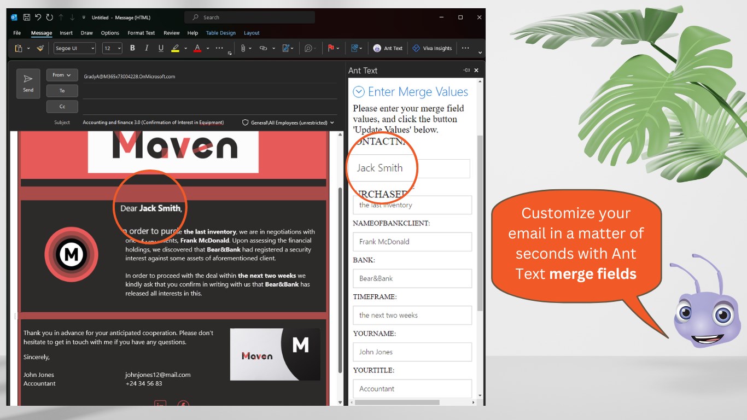This screenshot has width=747, height=420.
Task: Click the Ant Text pane vertical scrollbar
Action: (x=480, y=224)
